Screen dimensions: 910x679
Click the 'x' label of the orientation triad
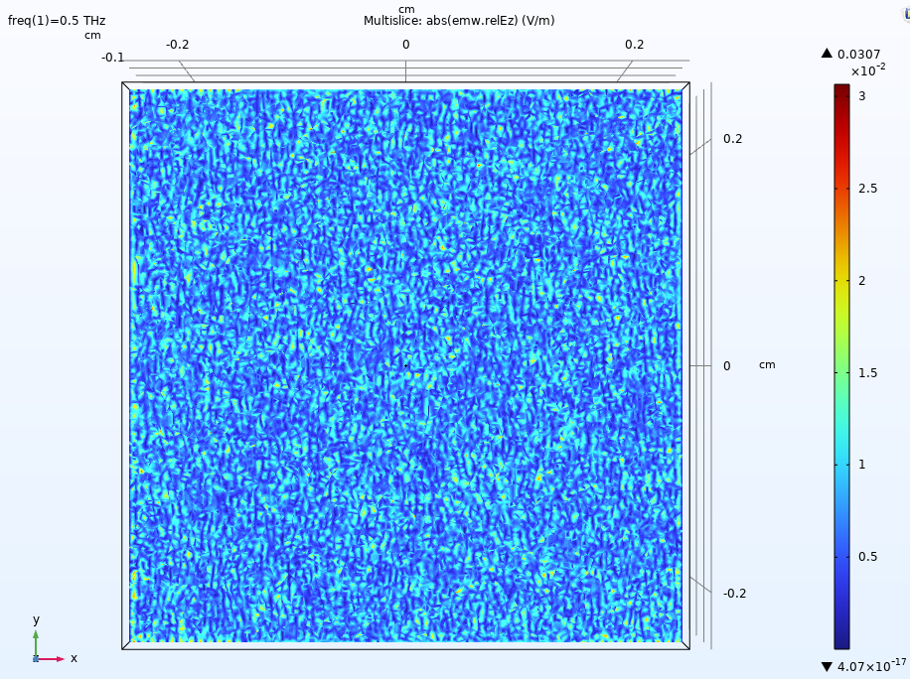(74, 658)
